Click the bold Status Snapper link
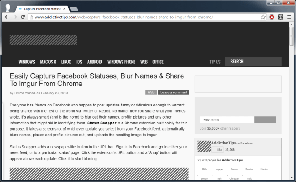The image size is (296, 182). tap(102, 123)
